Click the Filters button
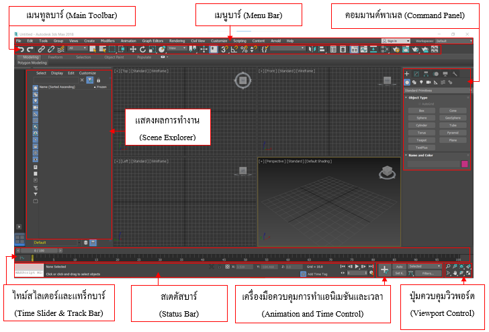The height and width of the screenshot is (332, 489). [x=428, y=273]
